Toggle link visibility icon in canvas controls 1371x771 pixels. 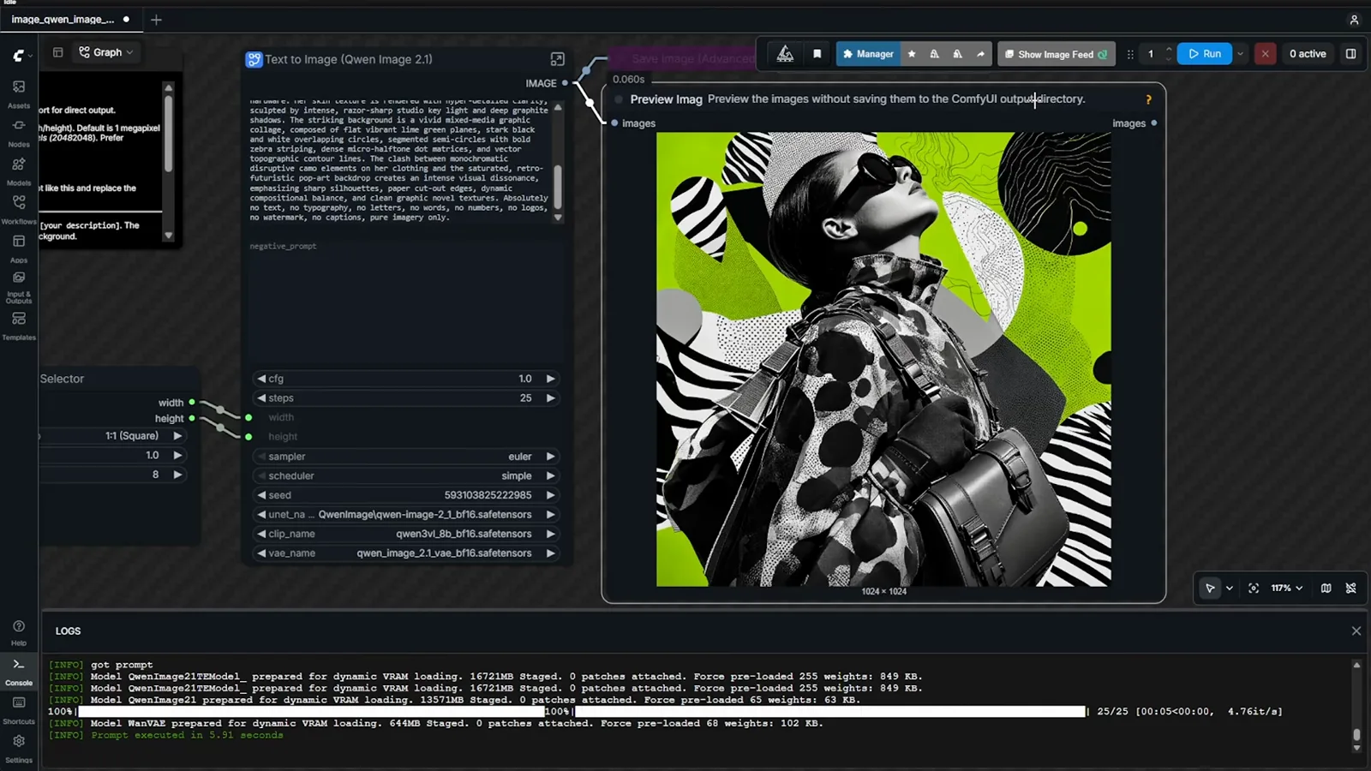(1351, 589)
